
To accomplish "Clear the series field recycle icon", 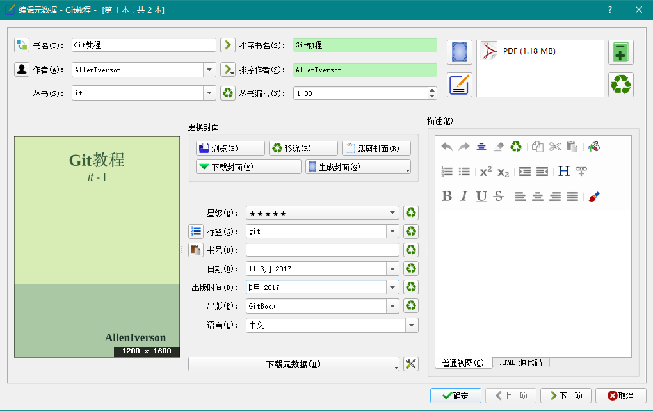I will (227, 93).
